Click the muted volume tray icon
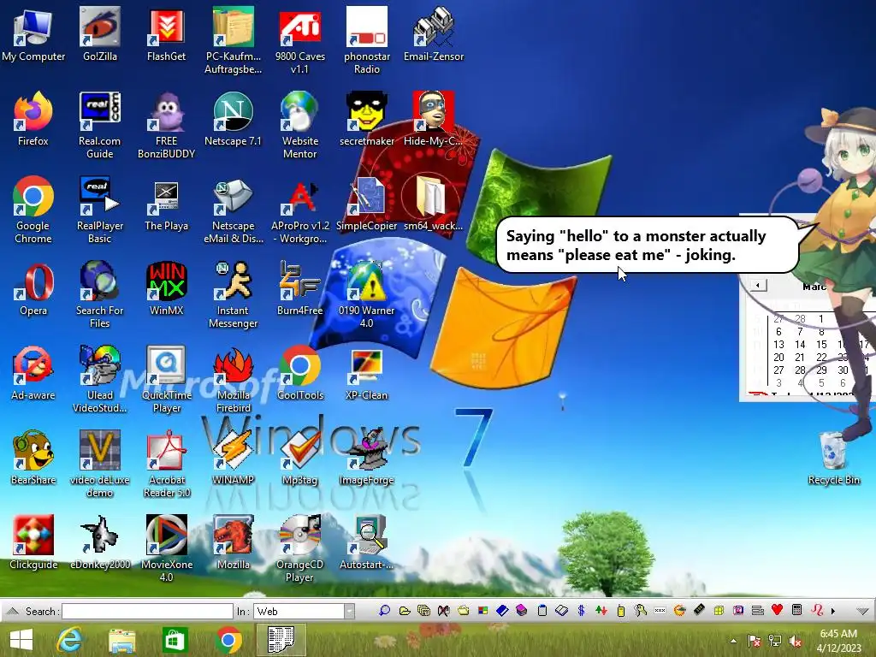Viewport: 876px width, 657px height. (796, 641)
